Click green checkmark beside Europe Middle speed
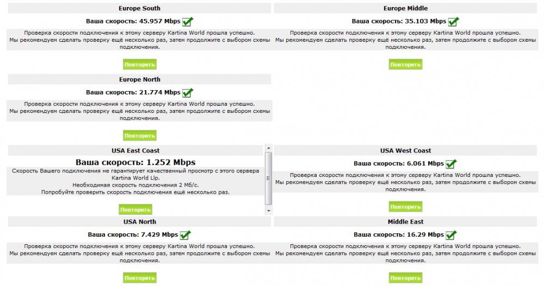This screenshot has width=544, height=286. coord(453,22)
